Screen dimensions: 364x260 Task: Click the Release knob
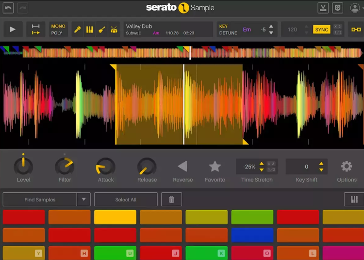pyautogui.click(x=147, y=166)
